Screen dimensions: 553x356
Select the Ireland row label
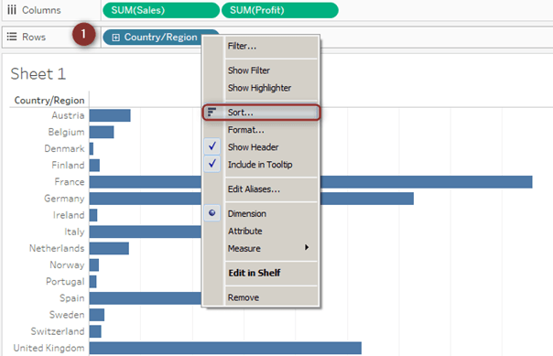click(x=69, y=215)
